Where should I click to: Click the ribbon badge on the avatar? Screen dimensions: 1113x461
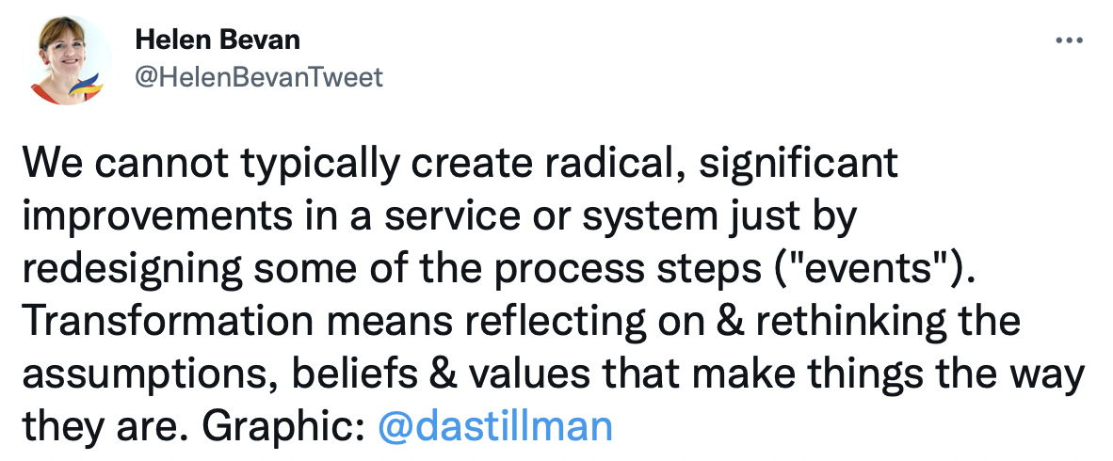pos(85,85)
